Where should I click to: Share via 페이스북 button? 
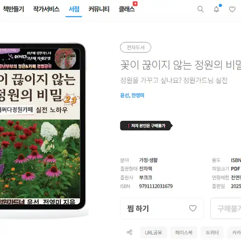[x=184, y=232]
